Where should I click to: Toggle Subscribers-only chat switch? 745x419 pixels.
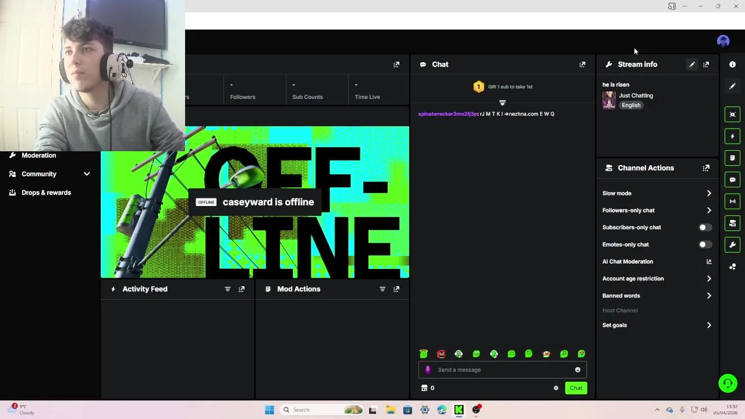705,228
